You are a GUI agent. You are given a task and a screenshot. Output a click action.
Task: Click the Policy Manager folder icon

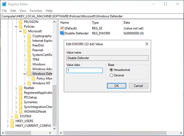coord(33,79)
